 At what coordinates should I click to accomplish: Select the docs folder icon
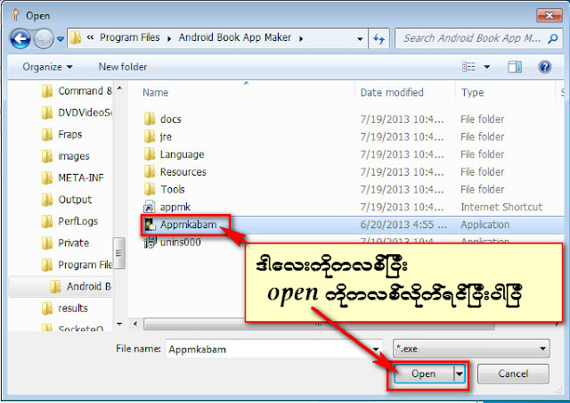coord(150,119)
